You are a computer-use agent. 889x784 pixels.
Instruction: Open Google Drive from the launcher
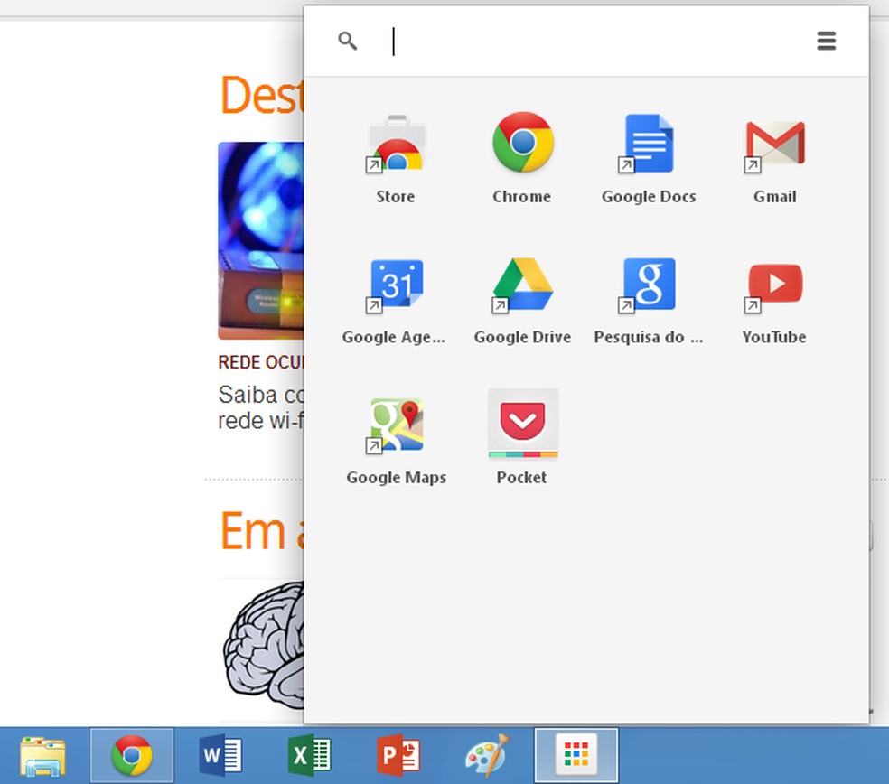tap(521, 285)
